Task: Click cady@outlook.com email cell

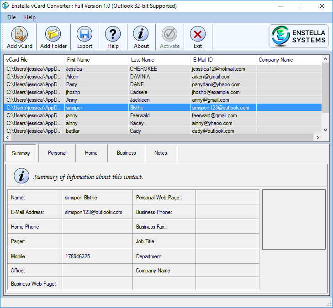Action: 223,131
